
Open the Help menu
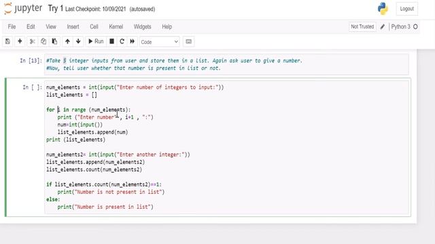click(167, 26)
